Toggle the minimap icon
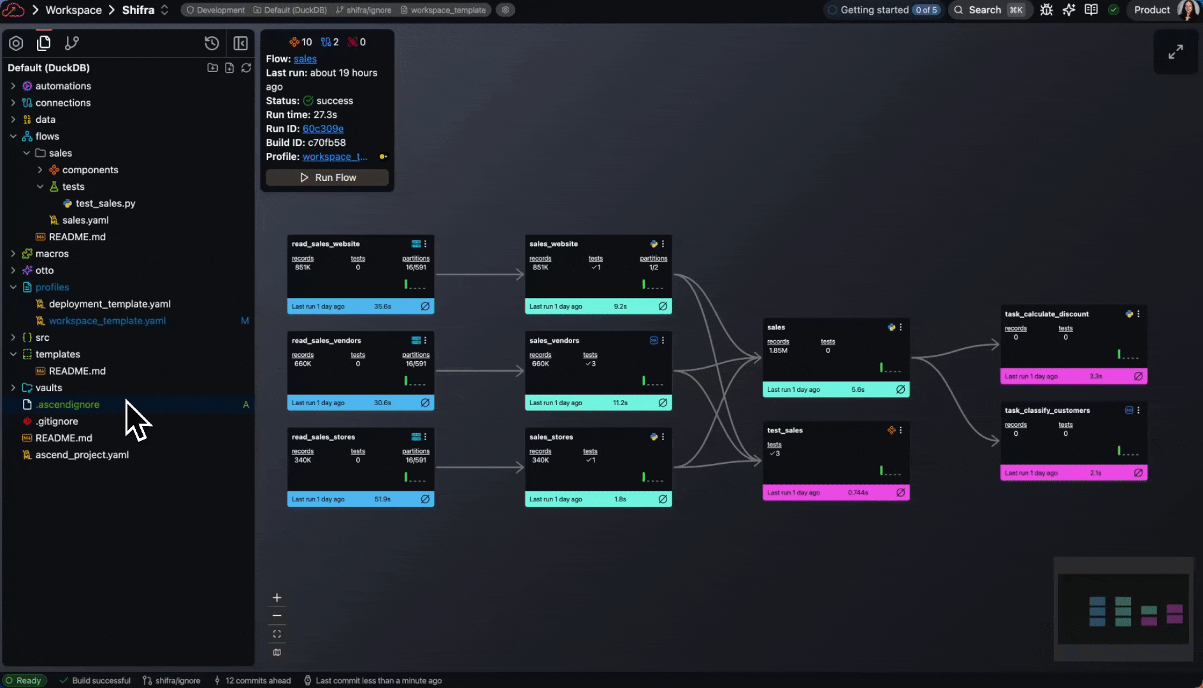Viewport: 1203px width, 688px height. pyautogui.click(x=277, y=652)
